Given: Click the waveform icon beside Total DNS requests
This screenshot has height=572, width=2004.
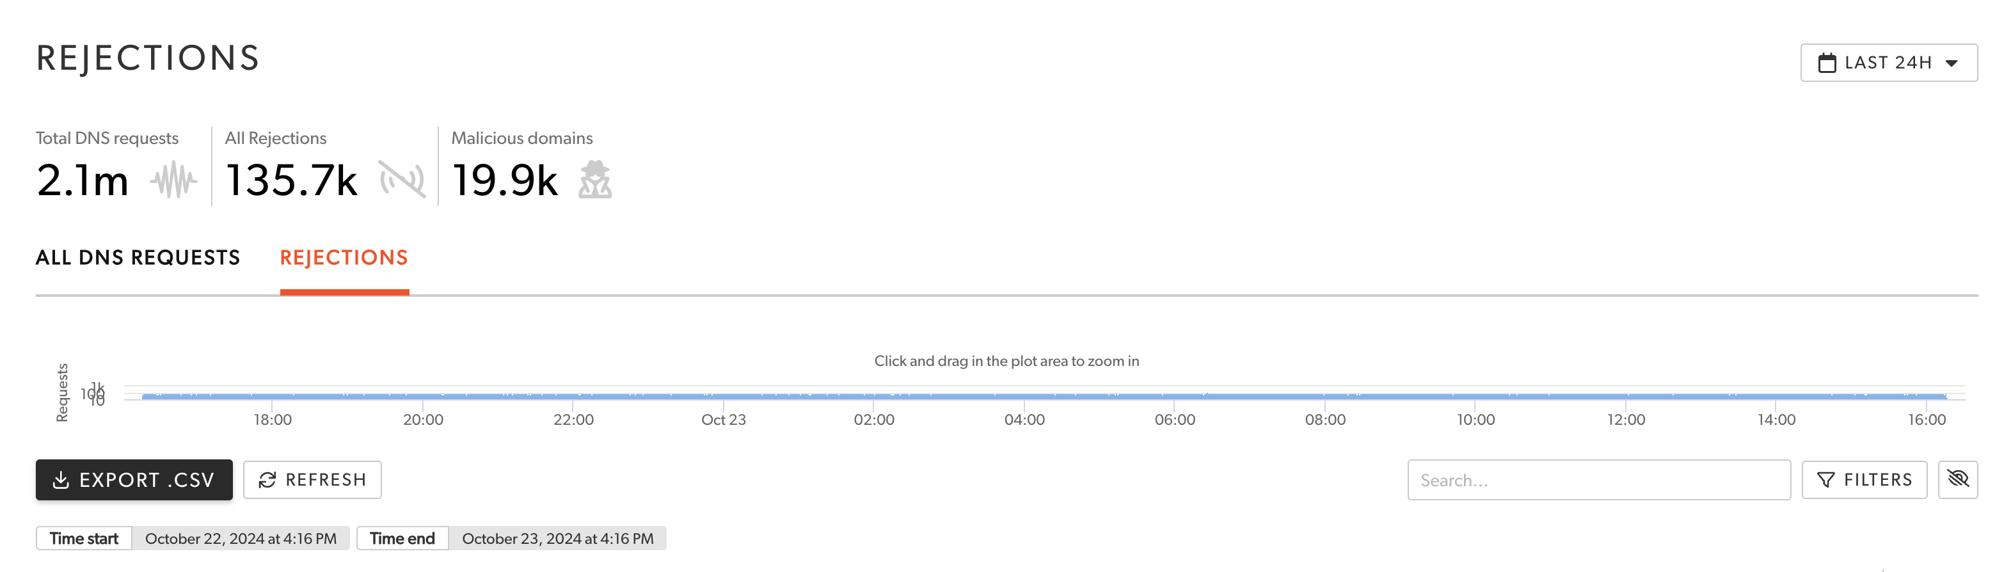Looking at the screenshot, I should (173, 180).
